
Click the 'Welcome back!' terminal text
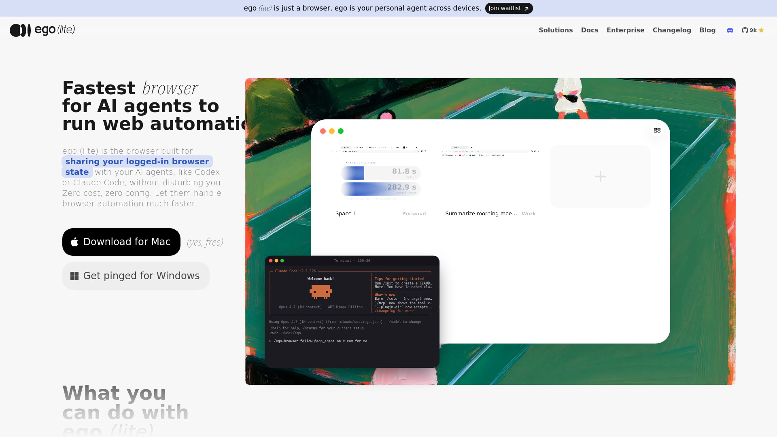pos(321,279)
